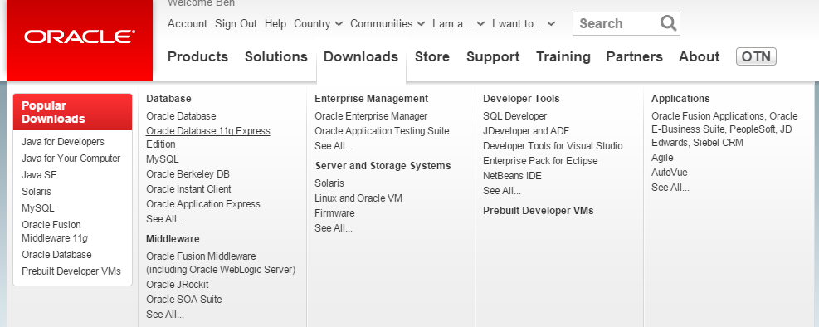
Task: Click into the Search input field
Action: [x=617, y=23]
